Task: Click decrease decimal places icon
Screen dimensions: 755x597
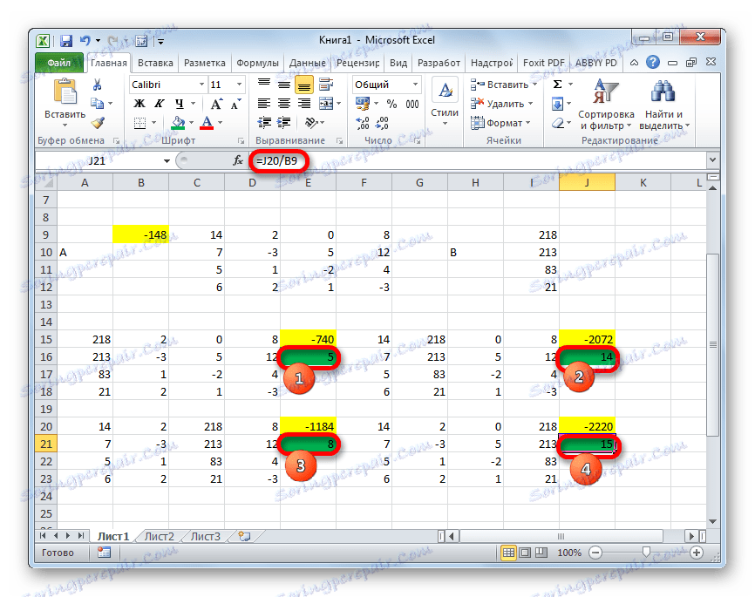Action: tap(383, 124)
